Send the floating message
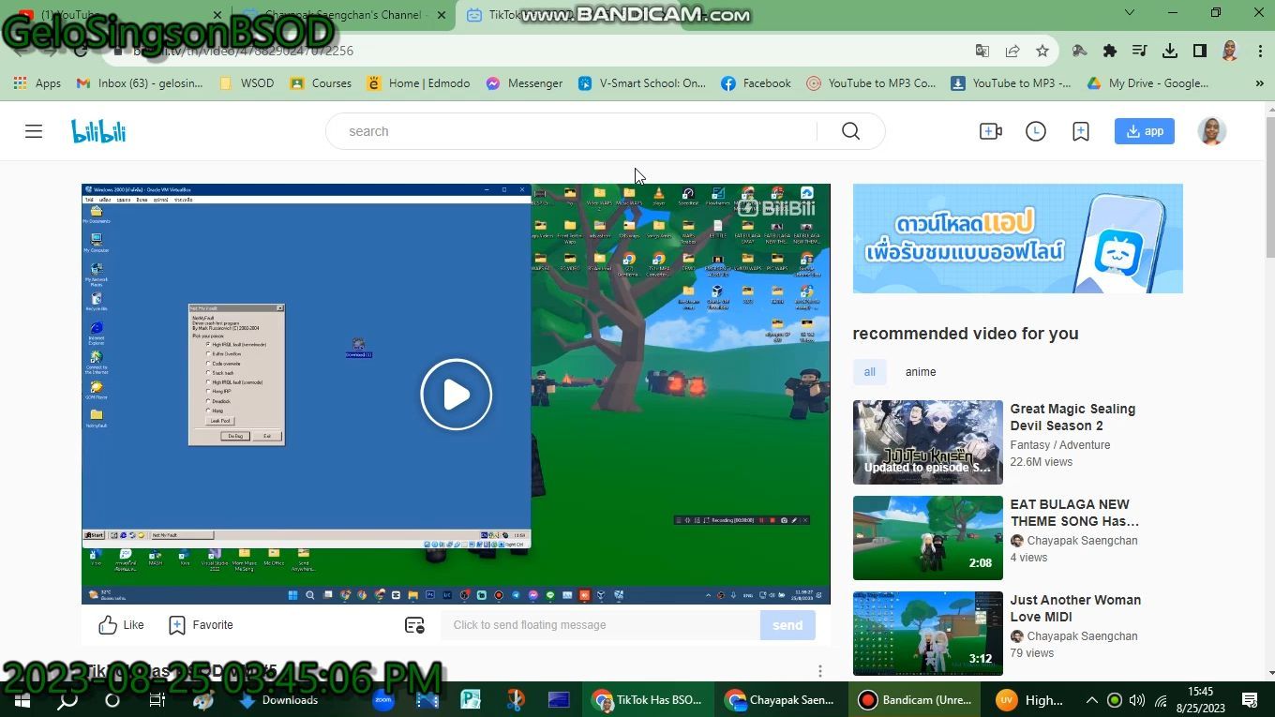This screenshot has height=717, width=1275. pyautogui.click(x=787, y=625)
